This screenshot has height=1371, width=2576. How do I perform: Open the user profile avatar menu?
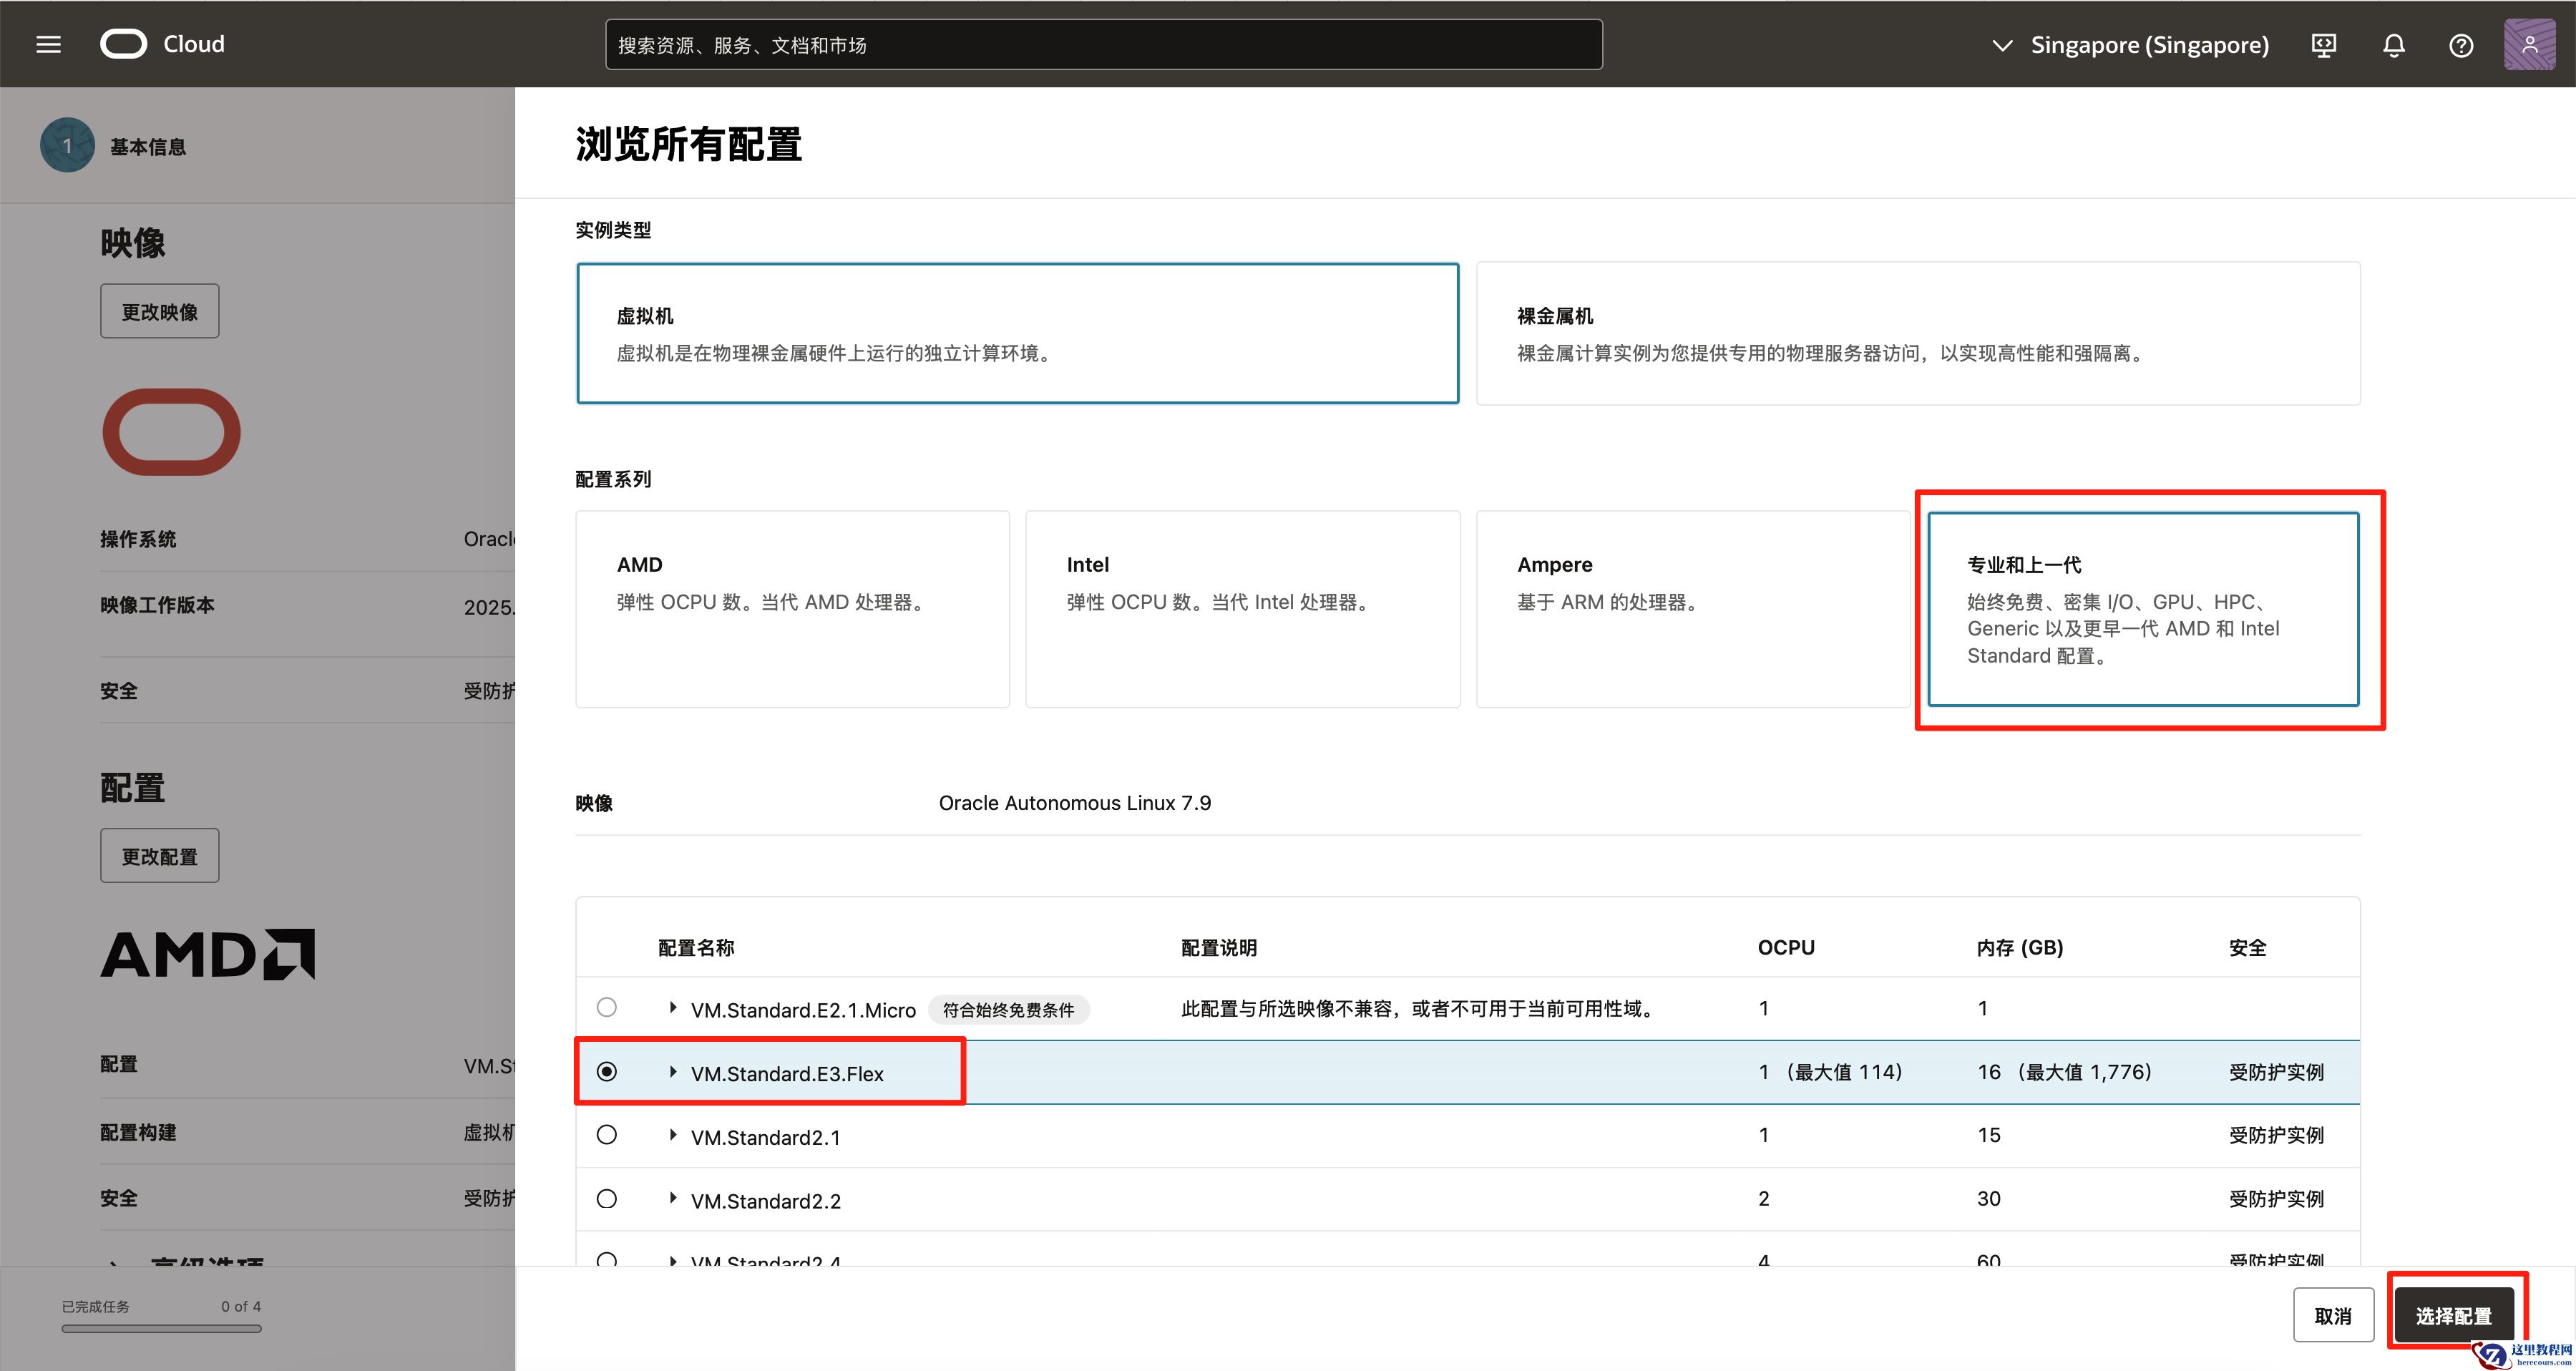[2529, 44]
